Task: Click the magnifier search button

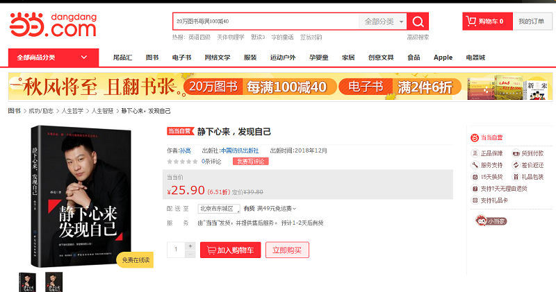Action: 418,22
